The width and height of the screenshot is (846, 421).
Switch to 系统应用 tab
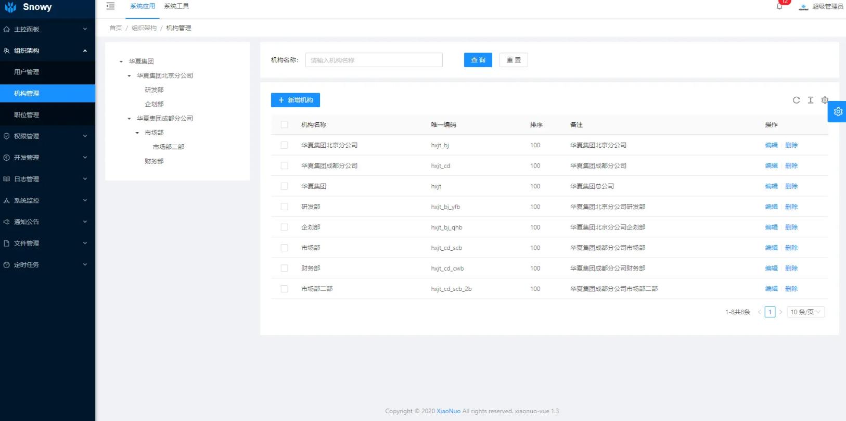coord(143,6)
